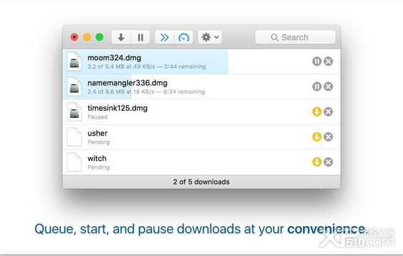Image resolution: width=403 pixels, height=256 pixels.
Task: Click the magnifier icon in the Search field
Action: coord(275,37)
